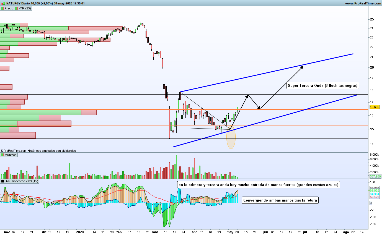
Task: Click the candlestick icon in the title bar
Action: (3, 3)
